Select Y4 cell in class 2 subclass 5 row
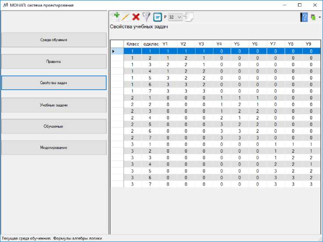323x242 pixels. pyautogui.click(x=222, y=124)
